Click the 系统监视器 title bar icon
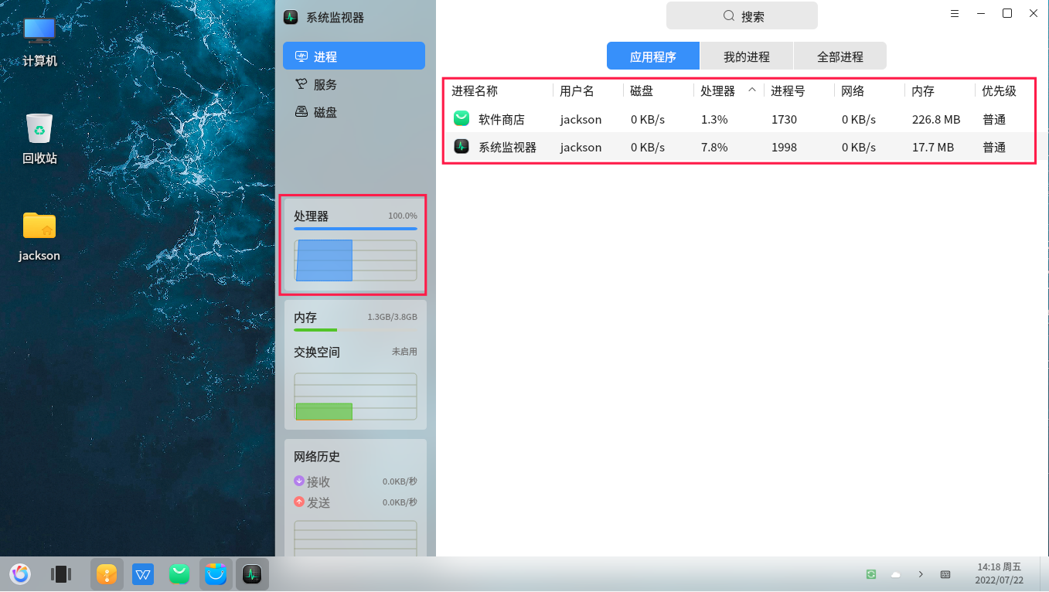The height and width of the screenshot is (592, 1049). pos(291,17)
